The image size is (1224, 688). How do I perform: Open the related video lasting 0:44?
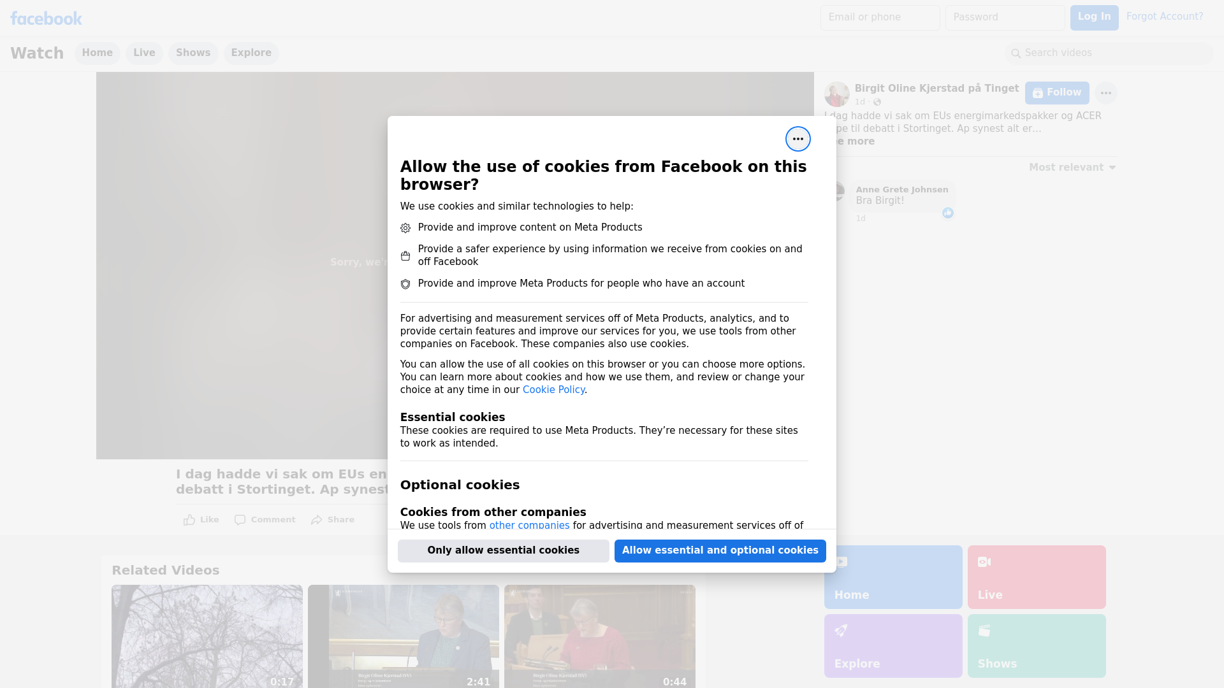coord(600,636)
